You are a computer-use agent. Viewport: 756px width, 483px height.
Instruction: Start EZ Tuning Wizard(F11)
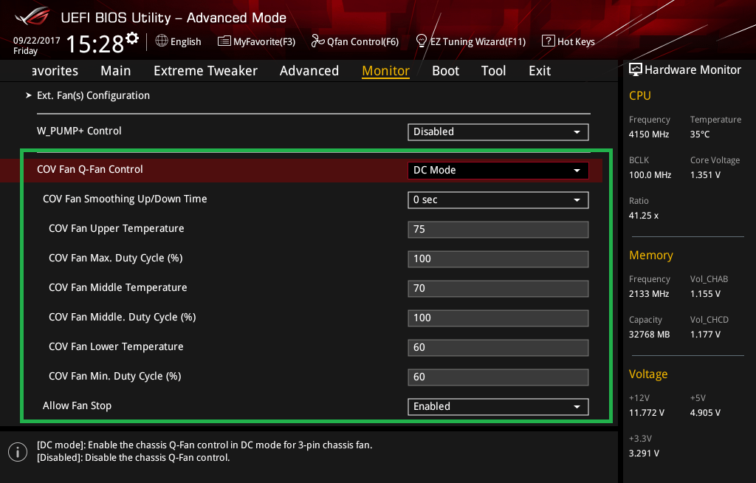tap(478, 41)
